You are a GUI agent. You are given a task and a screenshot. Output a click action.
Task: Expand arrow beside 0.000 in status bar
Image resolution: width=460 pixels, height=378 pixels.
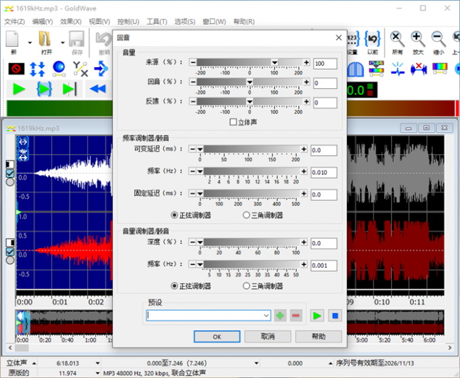click(330, 363)
